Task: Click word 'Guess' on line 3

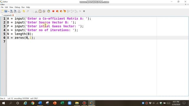Action: click(57, 26)
